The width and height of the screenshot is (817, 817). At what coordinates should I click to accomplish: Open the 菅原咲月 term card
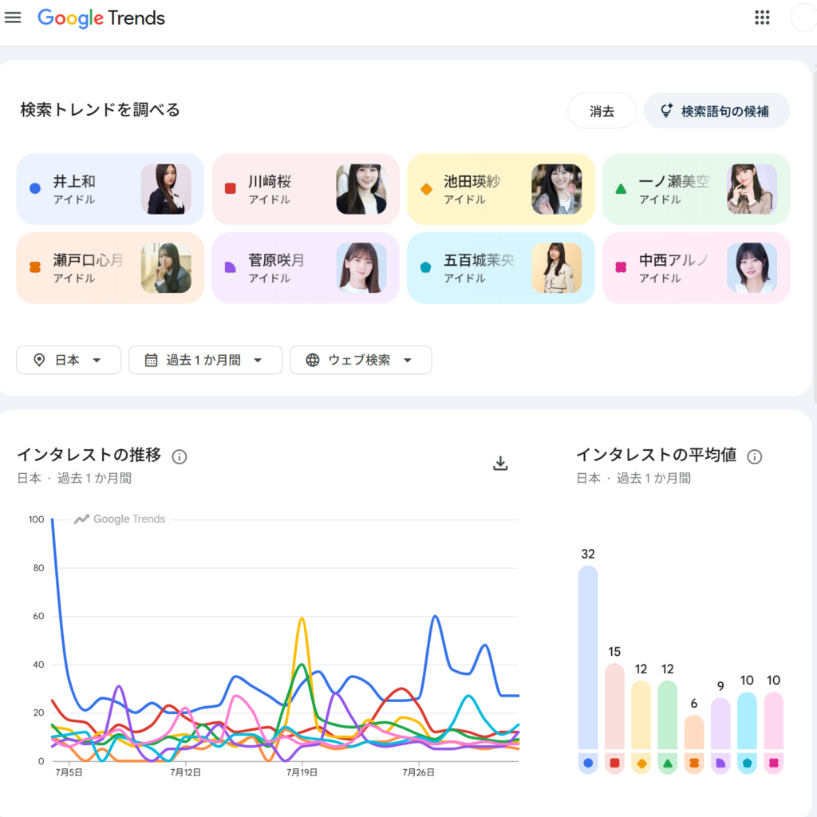(x=306, y=268)
